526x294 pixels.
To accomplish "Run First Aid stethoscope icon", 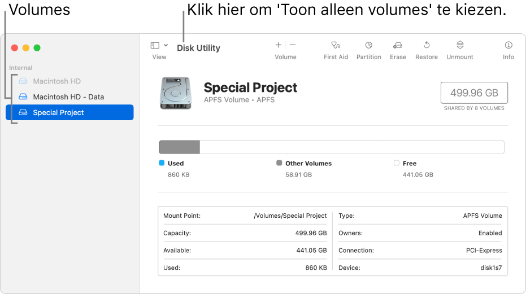I will (x=336, y=45).
